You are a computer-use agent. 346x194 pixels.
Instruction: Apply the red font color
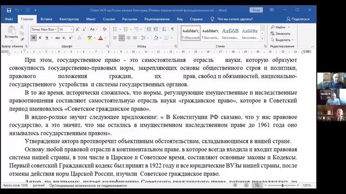[x=101, y=38]
